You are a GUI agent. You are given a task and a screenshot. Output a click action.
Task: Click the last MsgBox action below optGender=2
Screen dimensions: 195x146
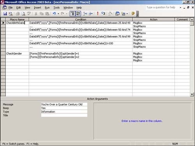point(153,60)
